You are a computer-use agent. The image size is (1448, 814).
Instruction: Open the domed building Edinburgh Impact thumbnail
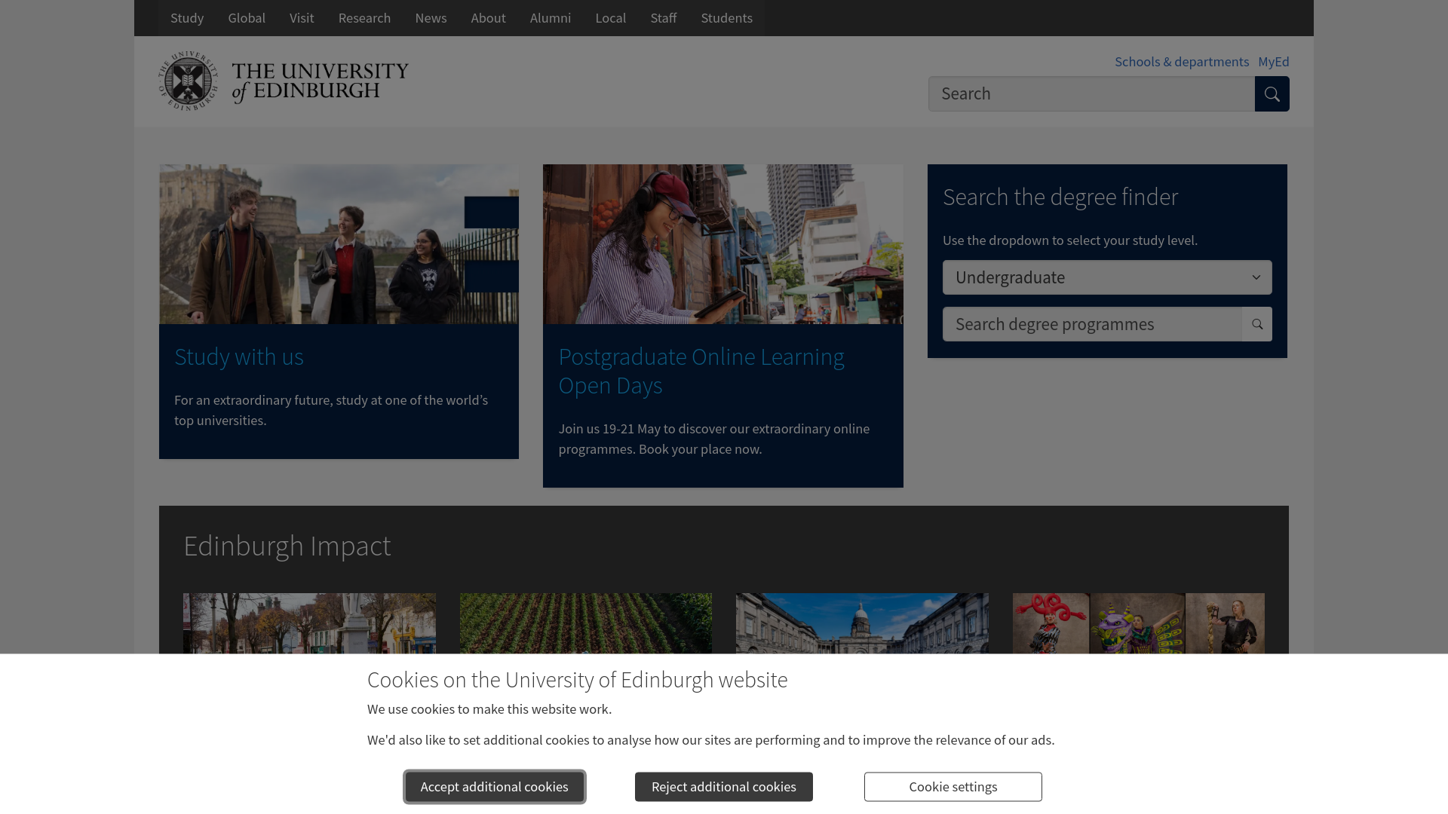(x=862, y=623)
